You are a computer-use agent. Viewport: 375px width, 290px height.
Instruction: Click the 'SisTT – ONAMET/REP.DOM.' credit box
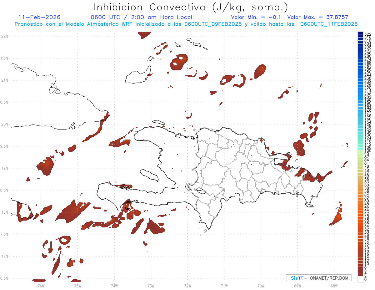click(x=318, y=278)
